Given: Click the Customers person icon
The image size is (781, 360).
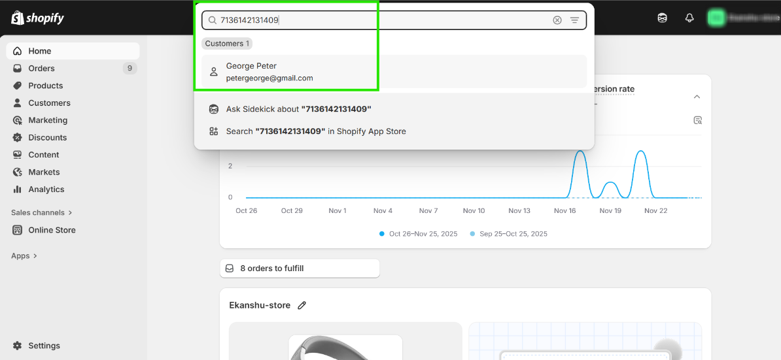Looking at the screenshot, I should 18,103.
